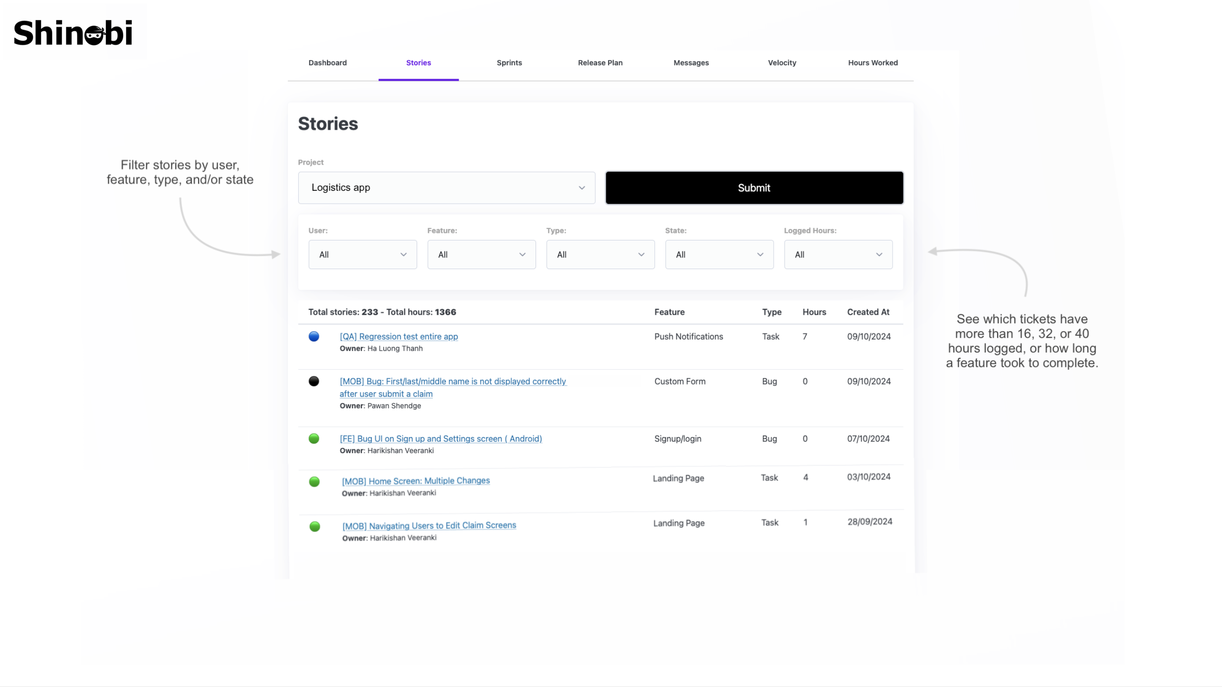
Task: Click the black Submit button
Action: (x=754, y=187)
